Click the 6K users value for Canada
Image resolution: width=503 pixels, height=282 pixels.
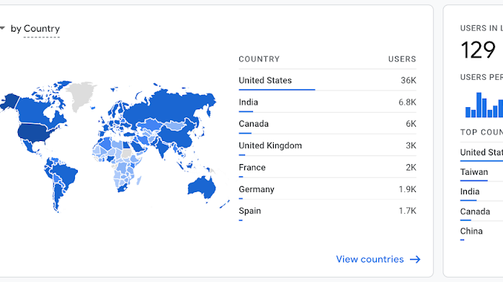pyautogui.click(x=411, y=124)
